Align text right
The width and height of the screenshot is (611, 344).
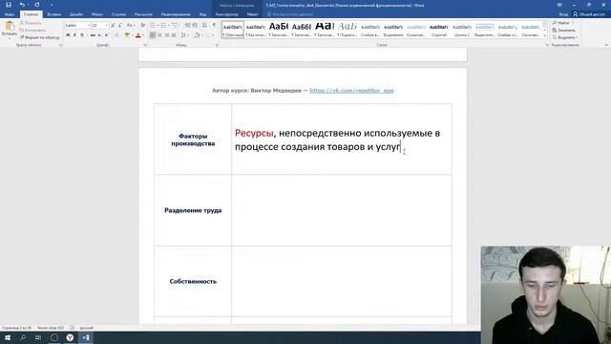167,35
